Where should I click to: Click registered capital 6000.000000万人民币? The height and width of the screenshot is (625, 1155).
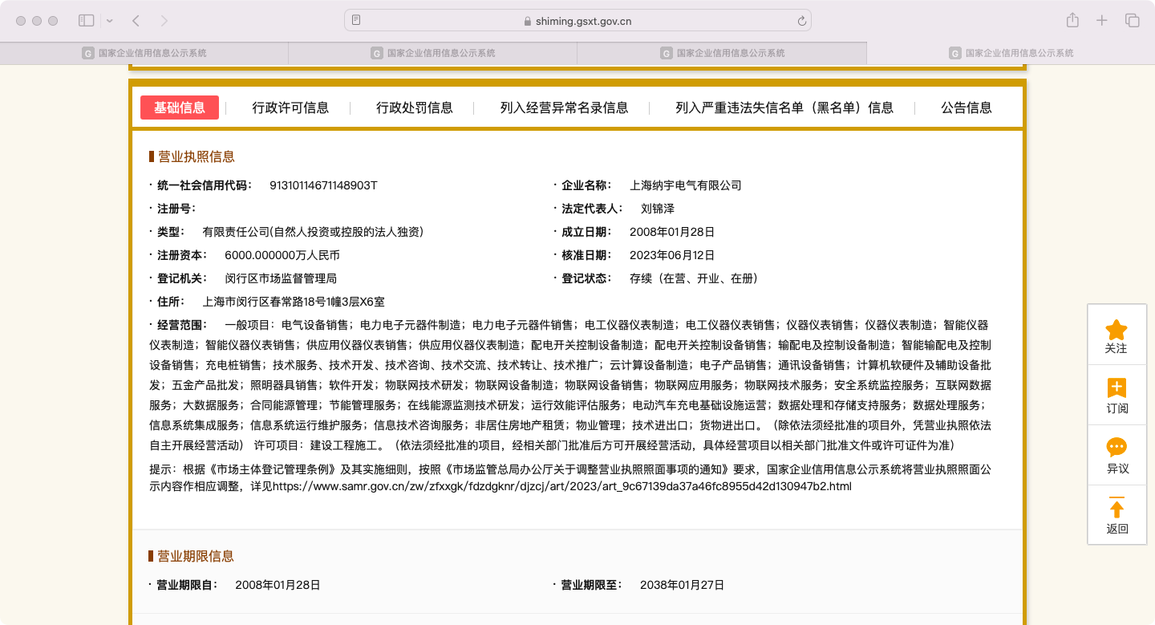[282, 255]
